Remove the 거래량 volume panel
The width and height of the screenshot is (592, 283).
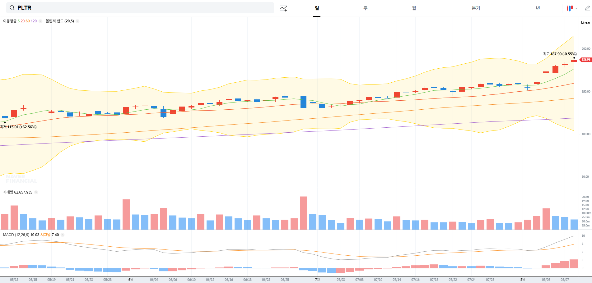pyautogui.click(x=36, y=192)
